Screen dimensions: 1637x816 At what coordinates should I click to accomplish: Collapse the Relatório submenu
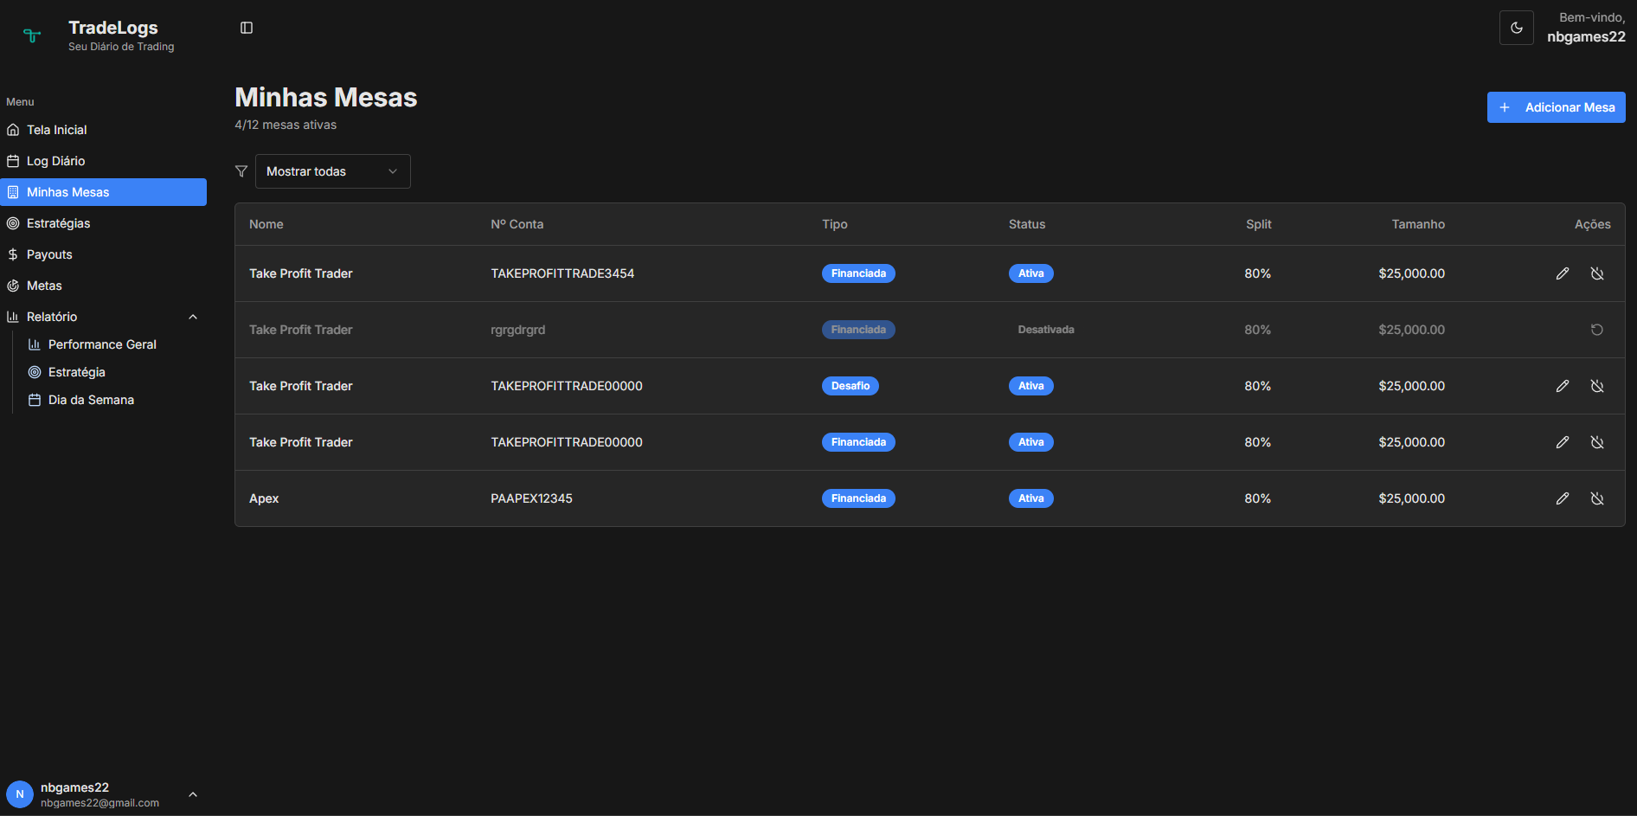coord(104,317)
